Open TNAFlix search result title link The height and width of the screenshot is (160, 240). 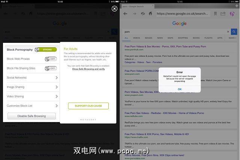click(x=157, y=134)
